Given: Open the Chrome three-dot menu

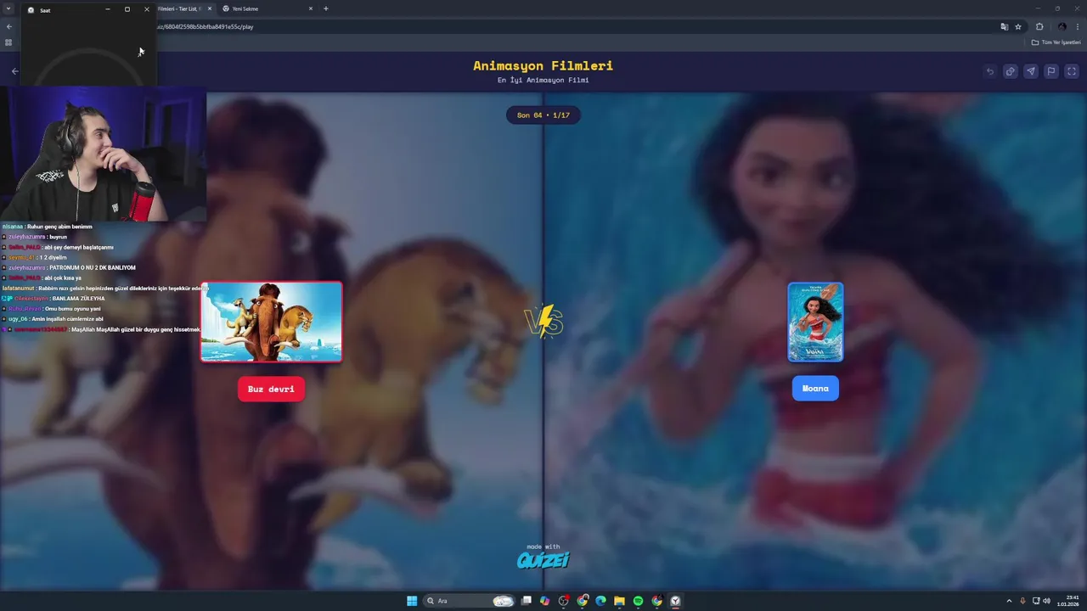Looking at the screenshot, I should click(x=1078, y=26).
